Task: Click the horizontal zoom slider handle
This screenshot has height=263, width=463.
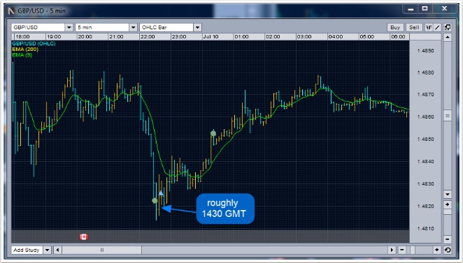Action: (413, 250)
